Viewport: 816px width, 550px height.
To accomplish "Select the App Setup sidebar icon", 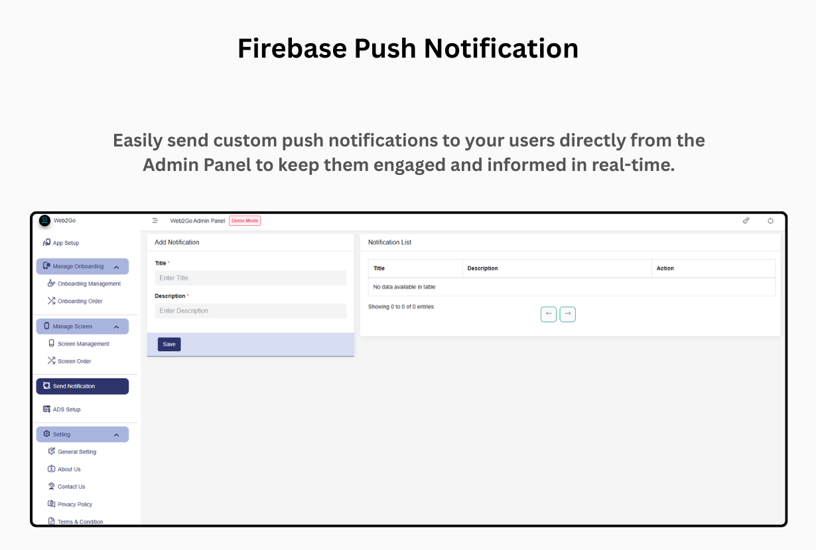I will (x=48, y=243).
